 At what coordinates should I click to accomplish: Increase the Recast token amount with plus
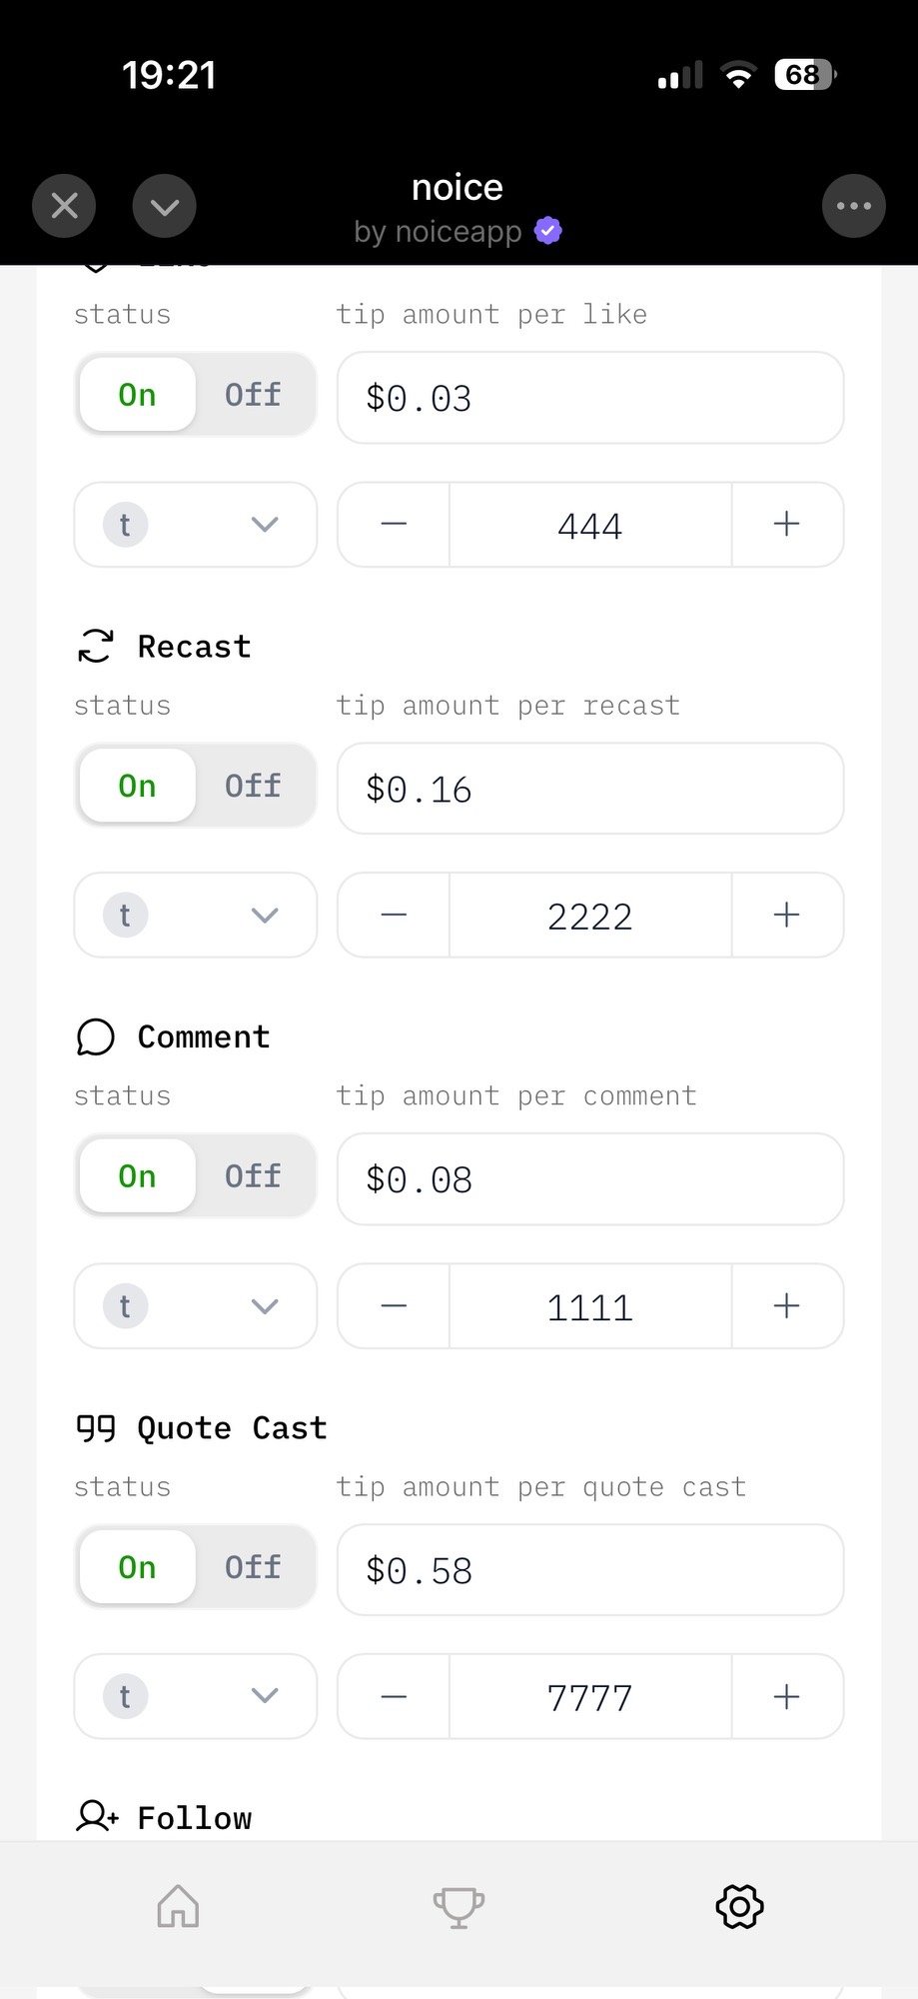[x=787, y=916]
